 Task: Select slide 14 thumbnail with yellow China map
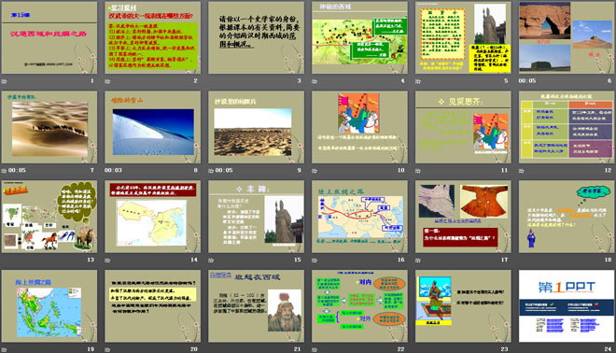(153, 217)
